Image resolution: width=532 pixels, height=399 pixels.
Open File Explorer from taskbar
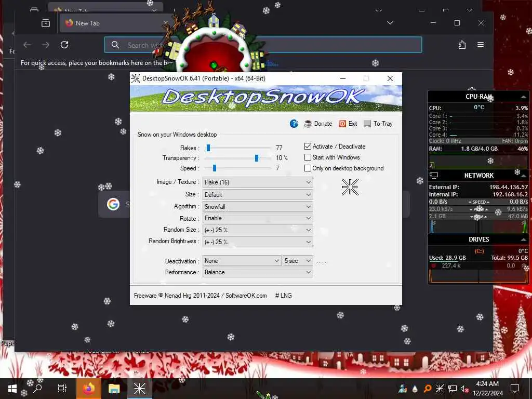114,389
